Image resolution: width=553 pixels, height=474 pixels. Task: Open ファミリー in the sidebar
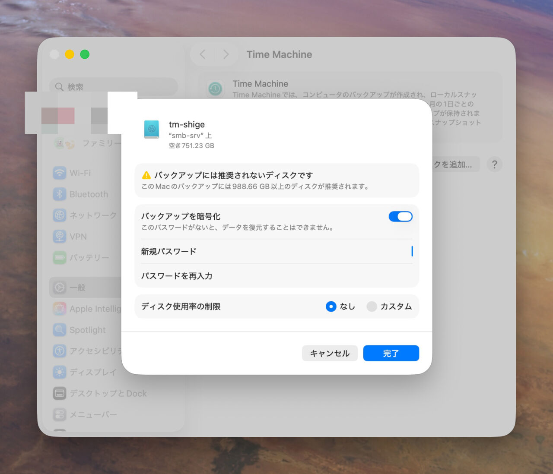click(88, 143)
